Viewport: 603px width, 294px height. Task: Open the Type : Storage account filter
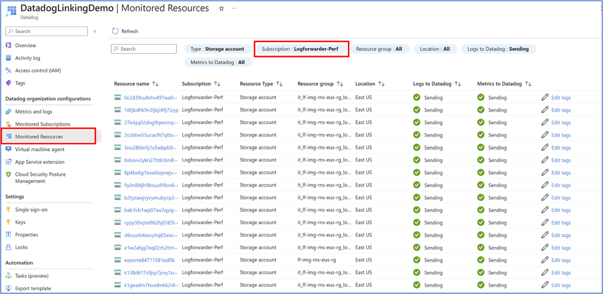218,49
